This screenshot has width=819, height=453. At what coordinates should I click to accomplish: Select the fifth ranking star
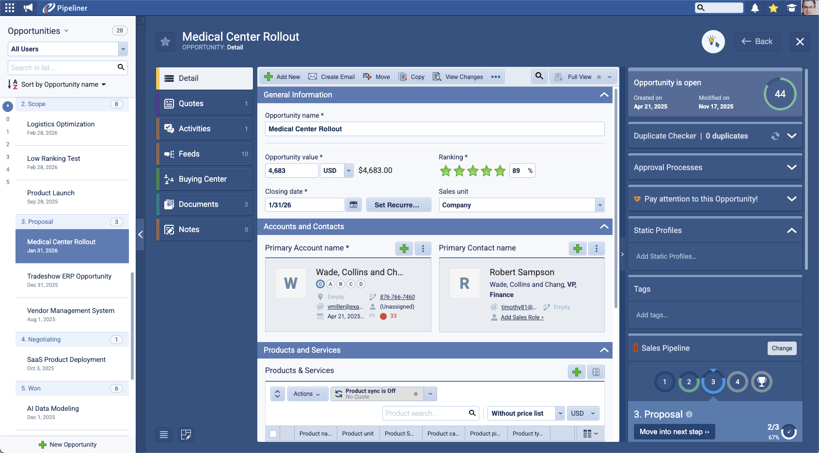point(500,171)
